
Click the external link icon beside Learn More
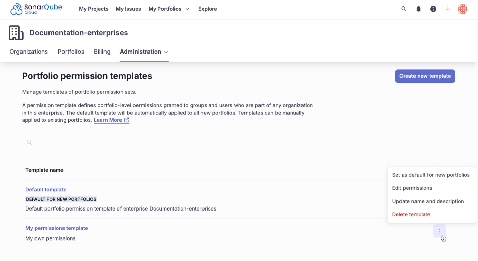(x=127, y=120)
